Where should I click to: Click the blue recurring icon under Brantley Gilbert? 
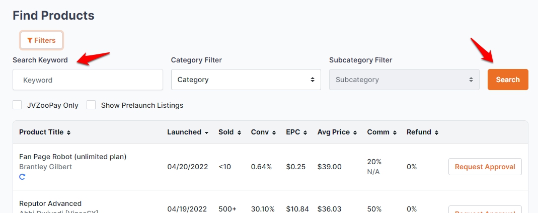tap(22, 177)
